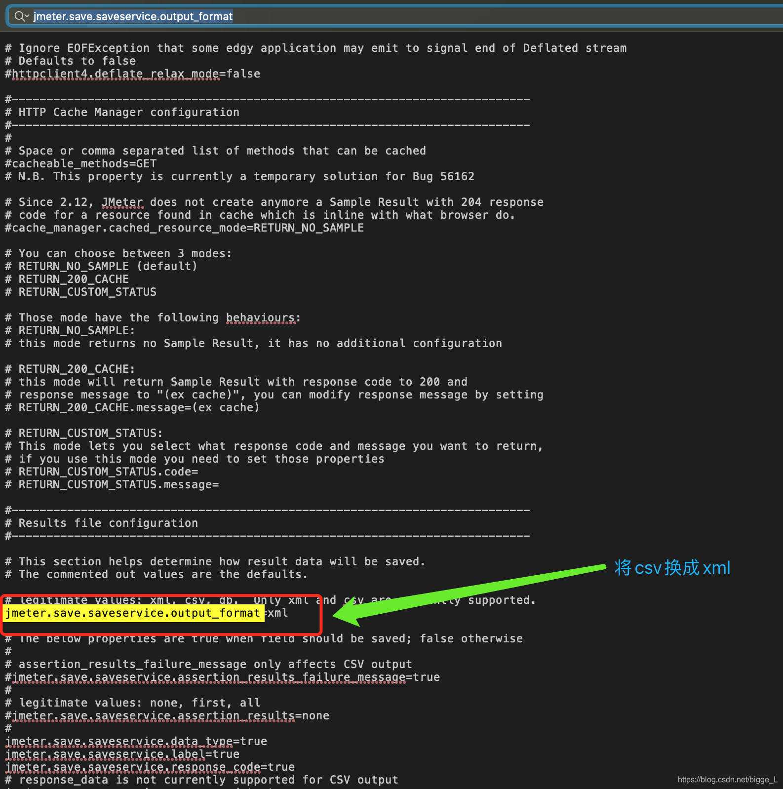Click 'jmeter.save.saveservice.label=true' line
The image size is (783, 789).
coord(122,754)
